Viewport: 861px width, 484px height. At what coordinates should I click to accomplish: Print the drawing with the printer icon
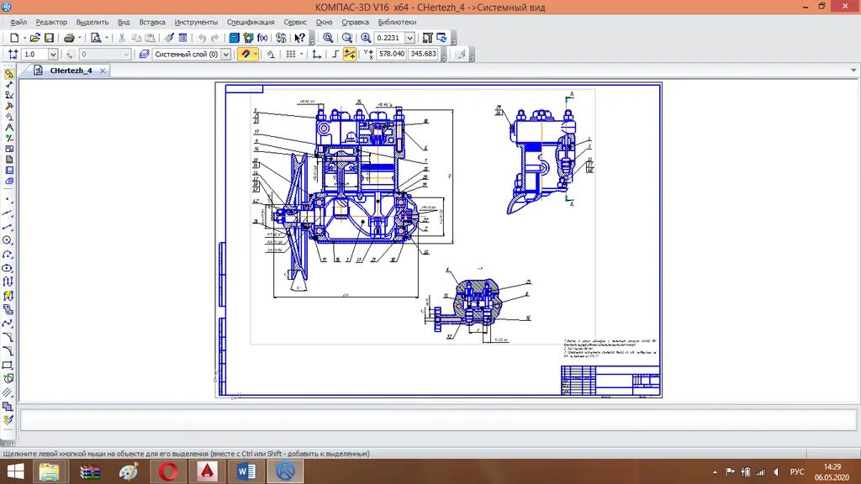(69, 38)
